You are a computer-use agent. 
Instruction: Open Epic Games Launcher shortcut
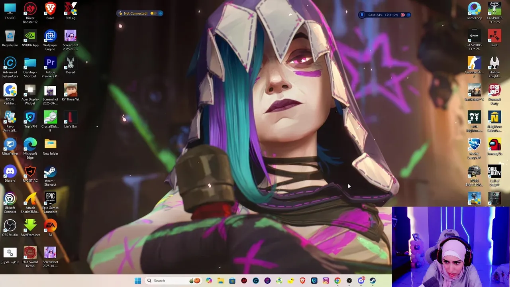click(x=50, y=202)
